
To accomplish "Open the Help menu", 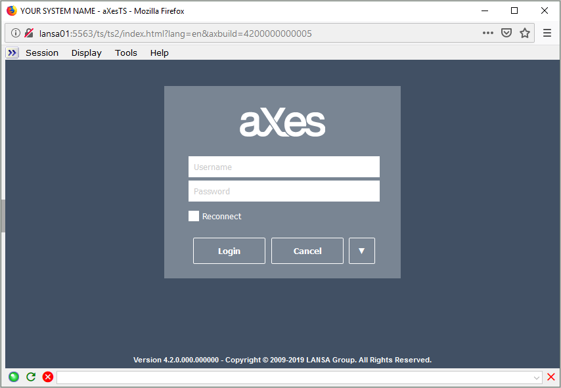I will [x=159, y=53].
